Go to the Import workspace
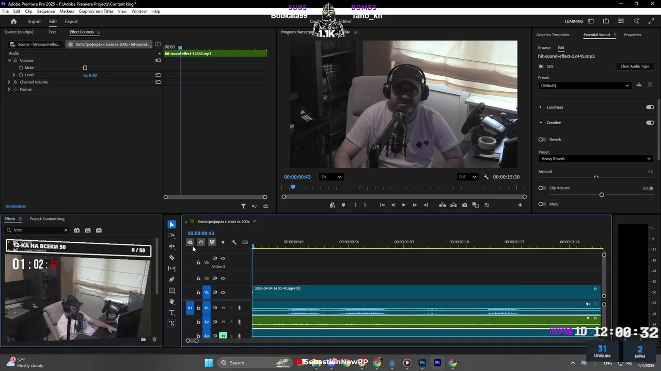The image size is (661, 371). pos(34,22)
